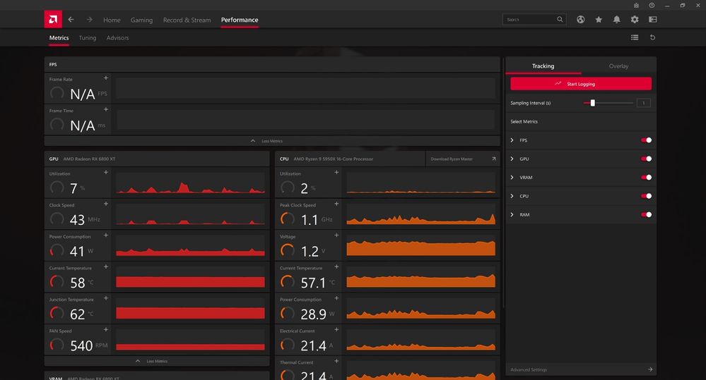Expand the GPU metrics chevron in Tracking
This screenshot has height=380, width=706.
tap(512, 159)
